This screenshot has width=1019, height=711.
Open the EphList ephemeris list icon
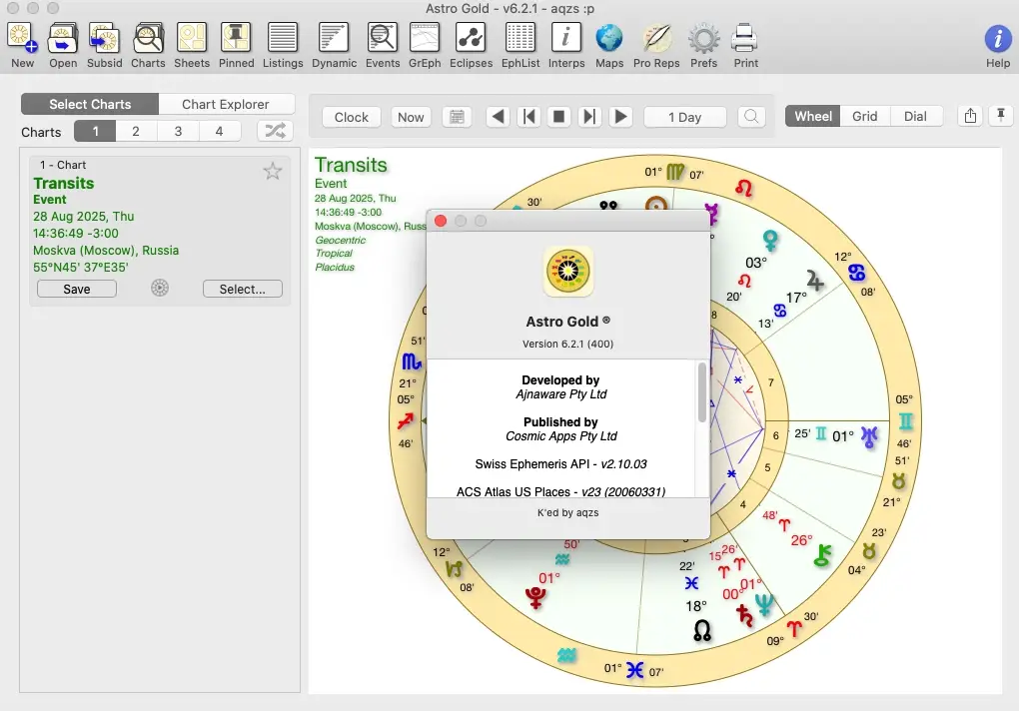[519, 38]
